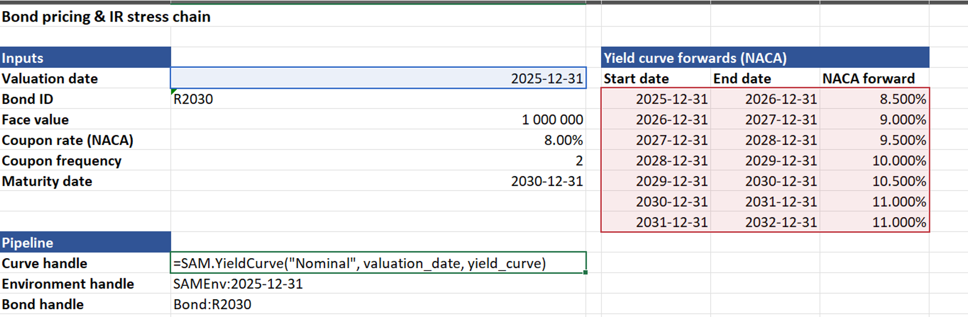Screen dimensions: 968x317
Task: Click end date 2026-12-31 in the first curve row
Action: coord(765,99)
